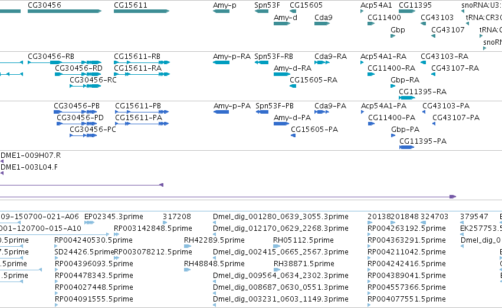The width and height of the screenshot is (502, 308).
Task: Click transcript Cda9-RA
Action: [x=331, y=57]
